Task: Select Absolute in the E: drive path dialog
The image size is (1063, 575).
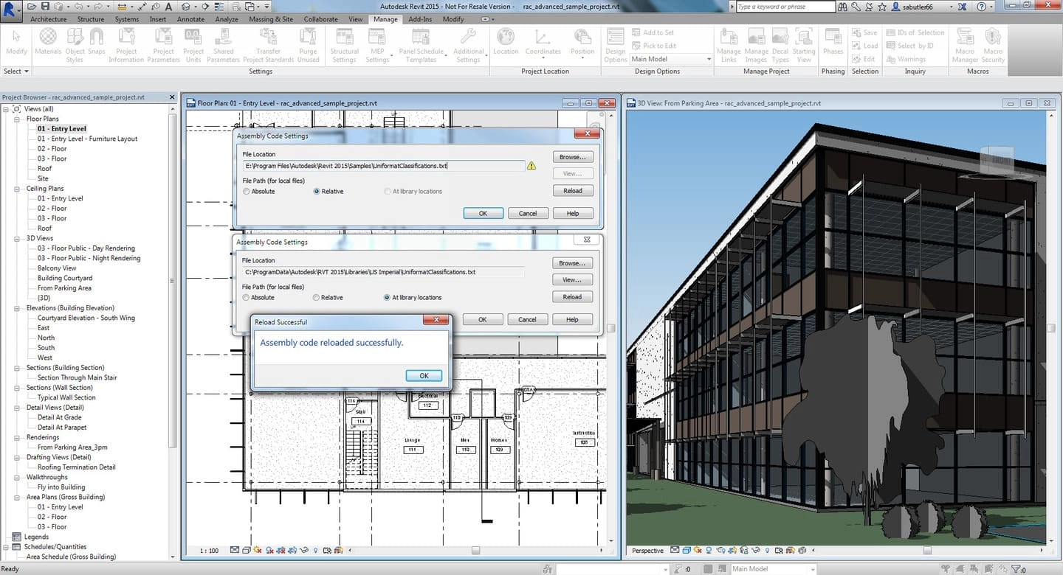Action: click(258, 192)
